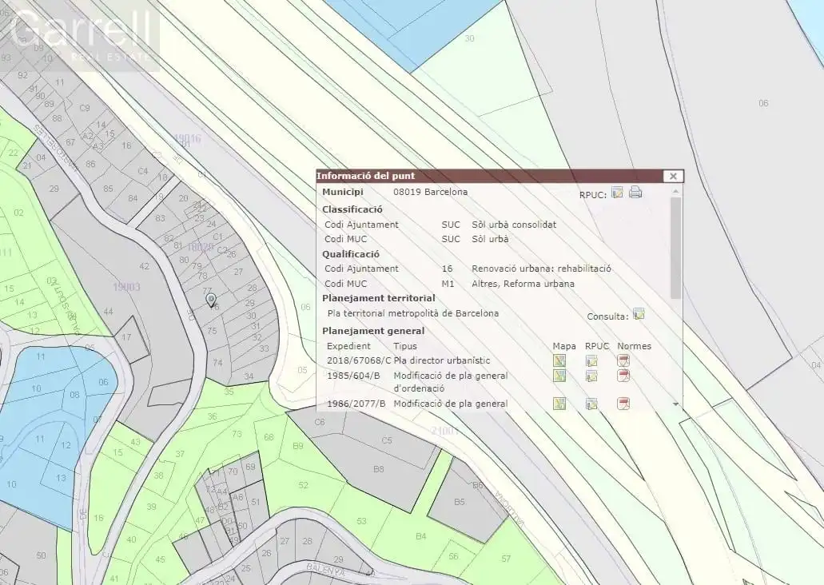Click gray map parcel labeled B8

[378, 469]
